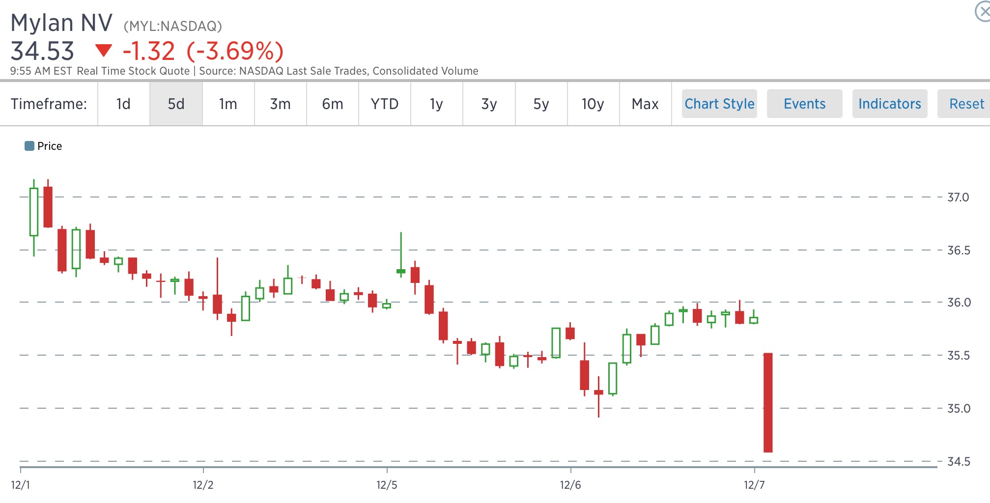Screen dimensions: 990x503
Task: Click the 36.5 price axis label
Action: click(x=959, y=250)
